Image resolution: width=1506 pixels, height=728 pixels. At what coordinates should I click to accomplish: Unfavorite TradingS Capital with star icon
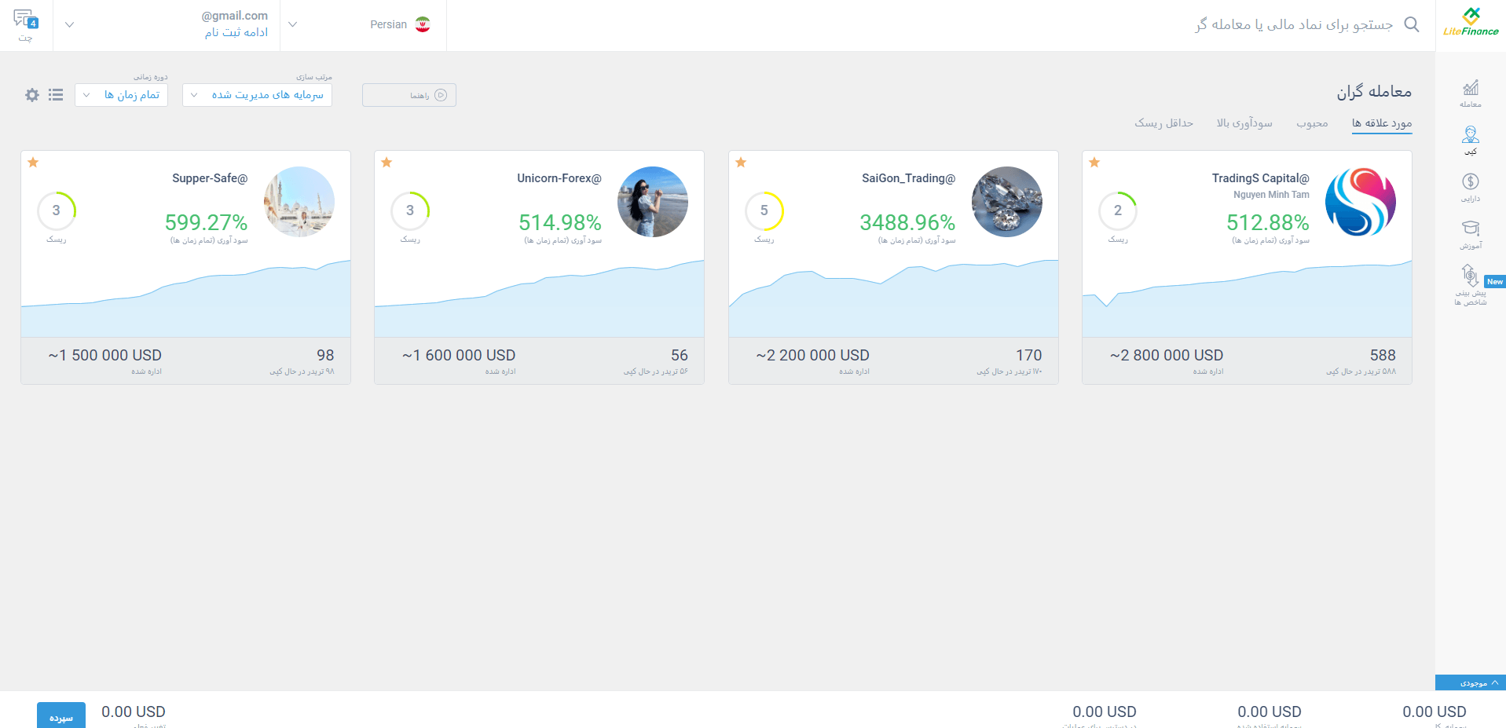[1094, 163]
